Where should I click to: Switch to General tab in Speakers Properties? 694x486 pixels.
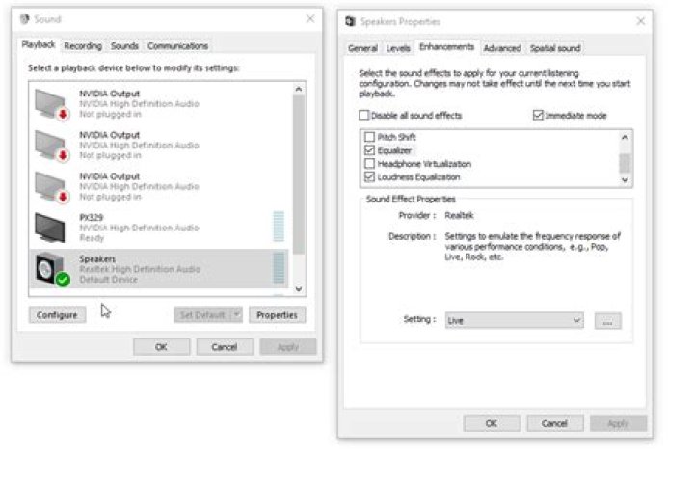coord(362,48)
